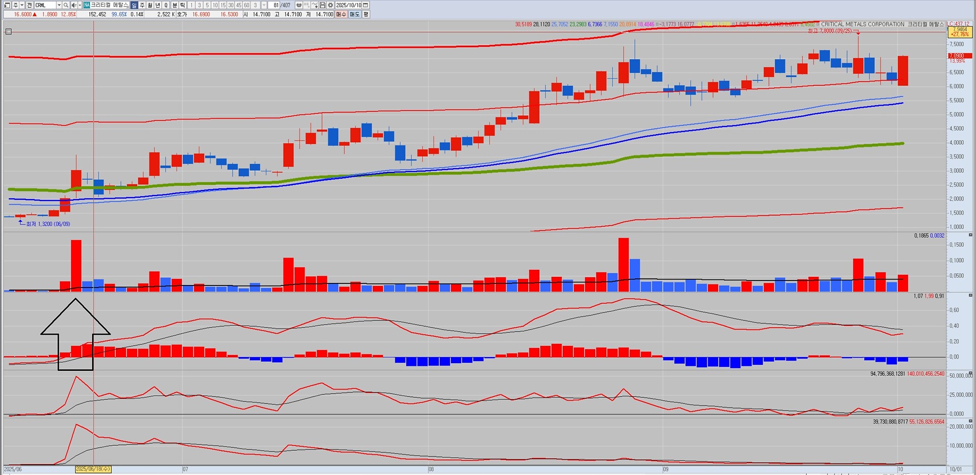Click the small square marker at chart top-left
The image size is (976, 475).
[9, 31]
